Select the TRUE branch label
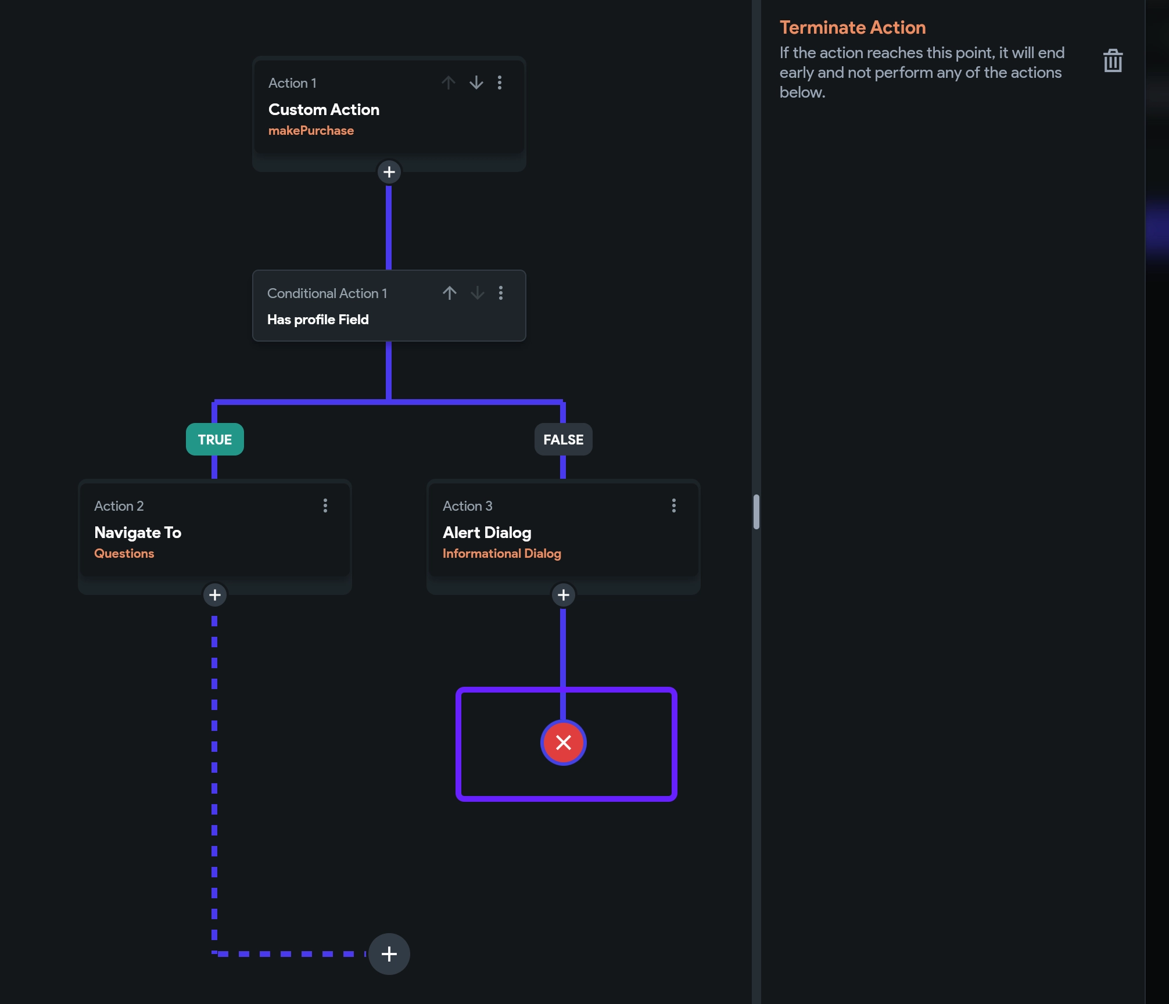 [215, 439]
